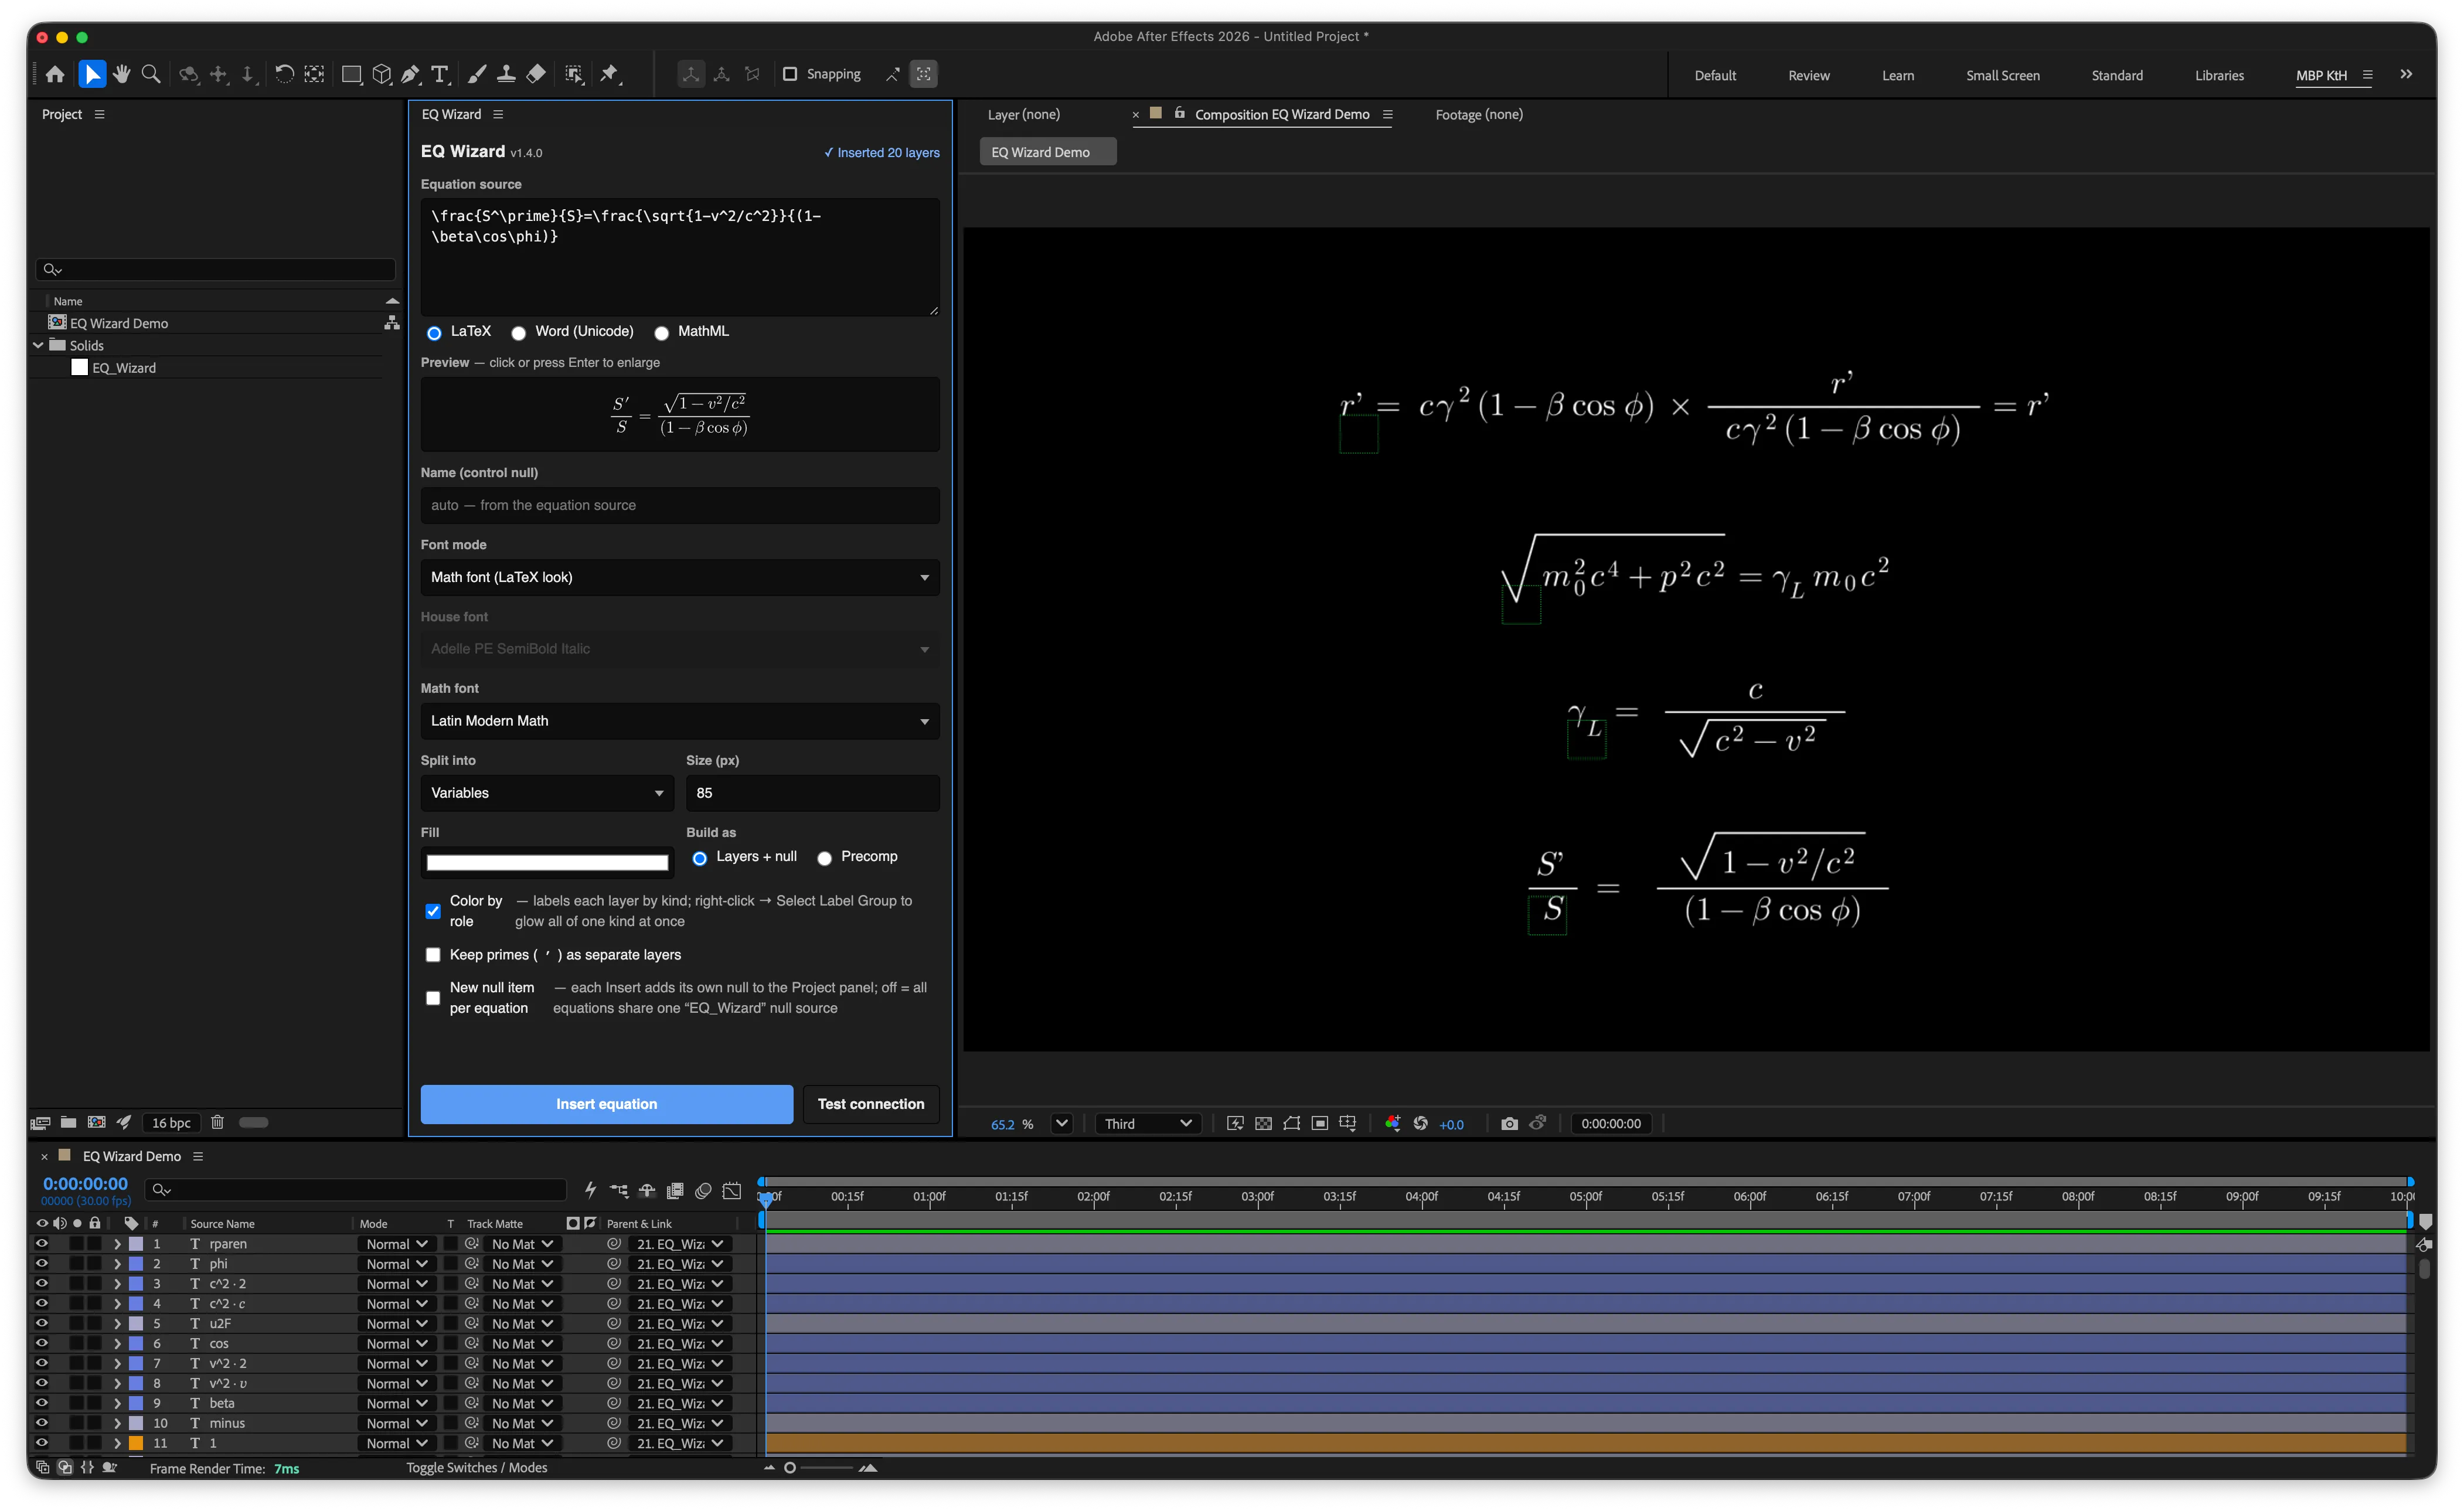
Task: Select the Clone Stamp tool
Action: coord(506,74)
